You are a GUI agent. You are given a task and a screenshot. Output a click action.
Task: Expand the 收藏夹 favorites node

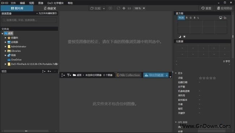pos(5,38)
